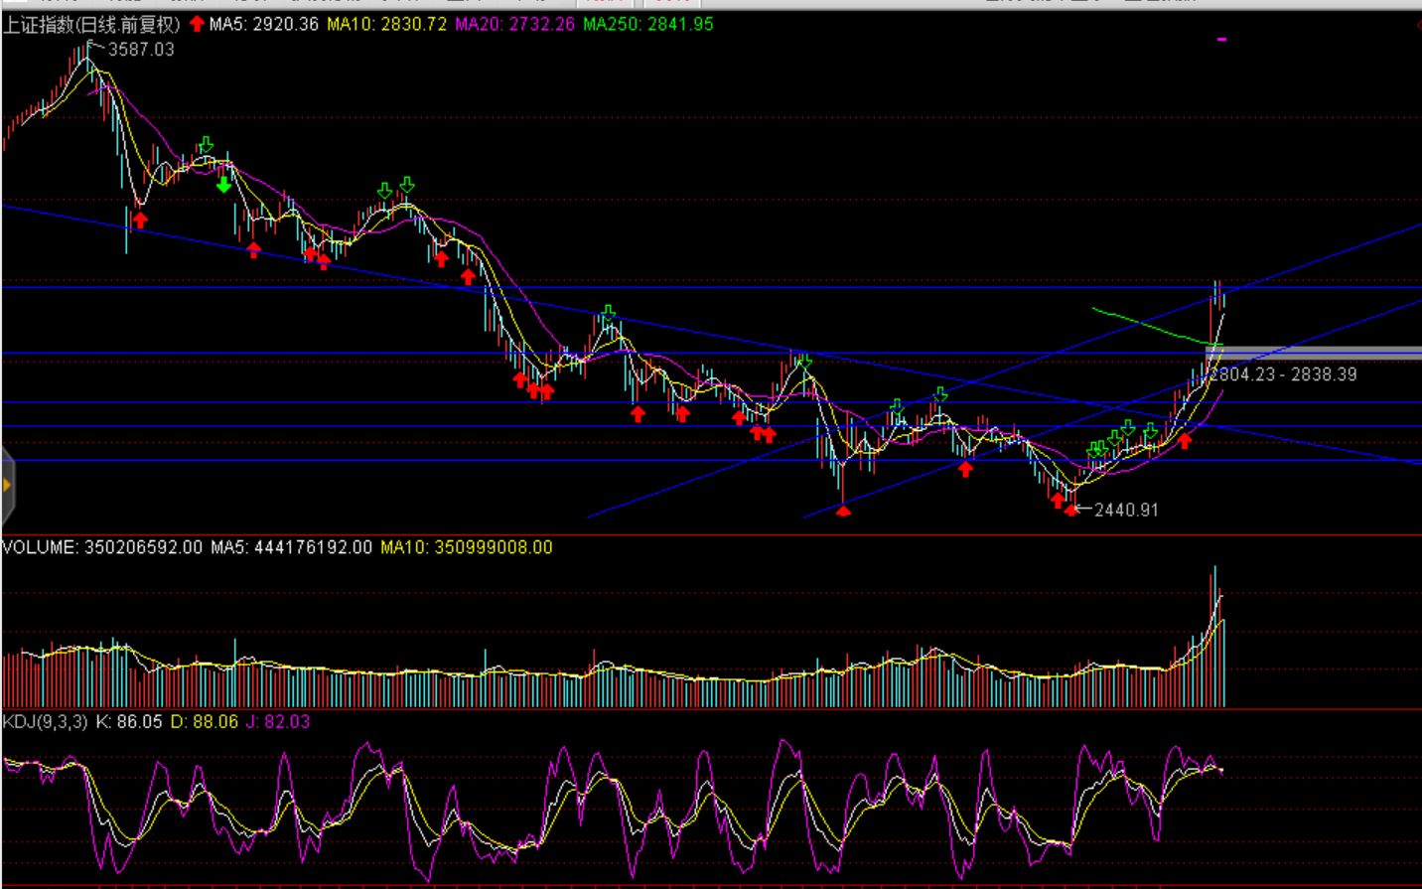Select the gray gap zone rectangle

[1313, 353]
